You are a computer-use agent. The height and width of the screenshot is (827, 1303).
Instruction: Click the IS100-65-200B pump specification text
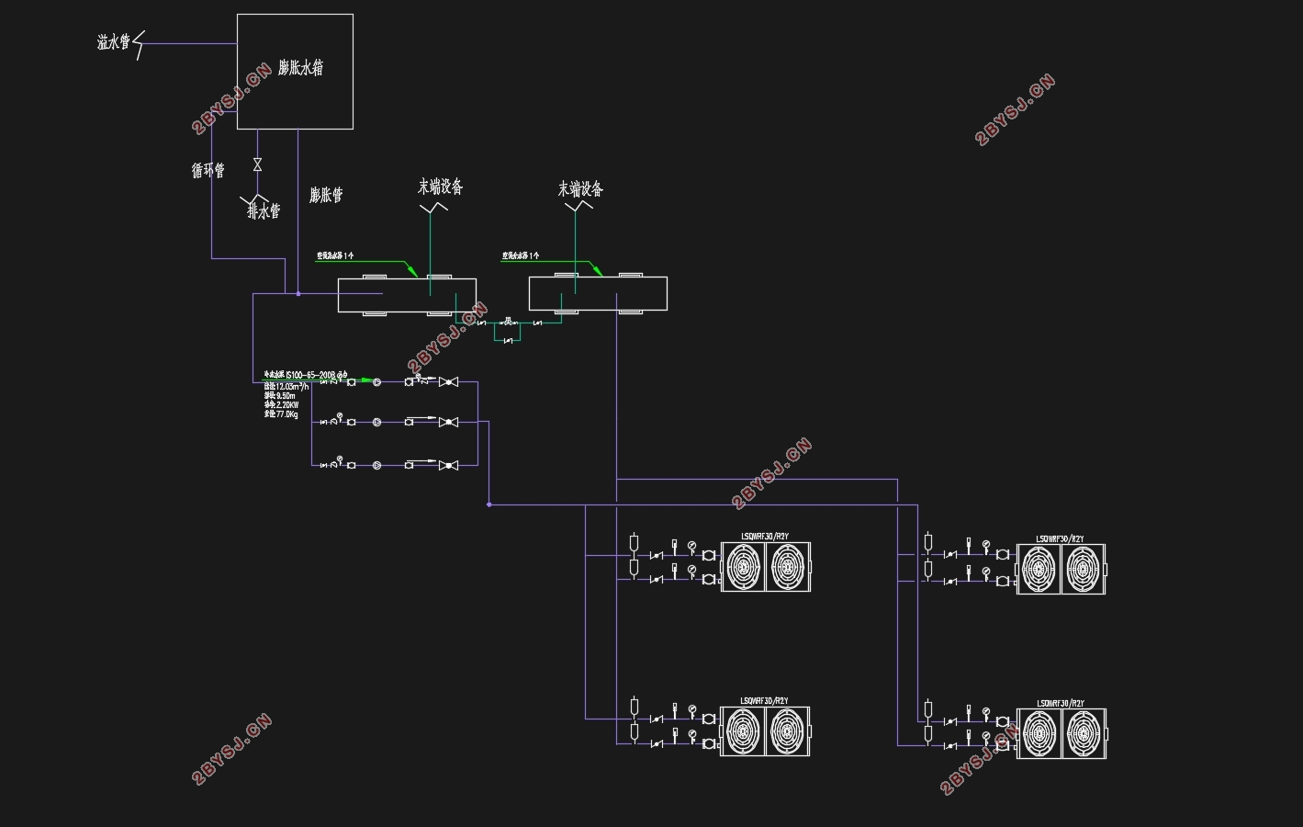tap(306, 375)
